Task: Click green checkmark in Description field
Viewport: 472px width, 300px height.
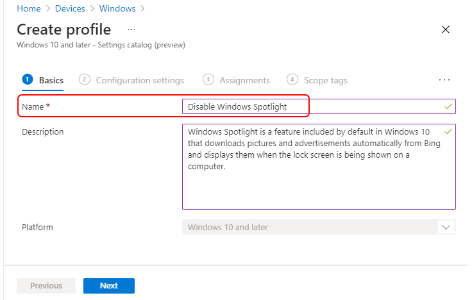Action: [448, 131]
